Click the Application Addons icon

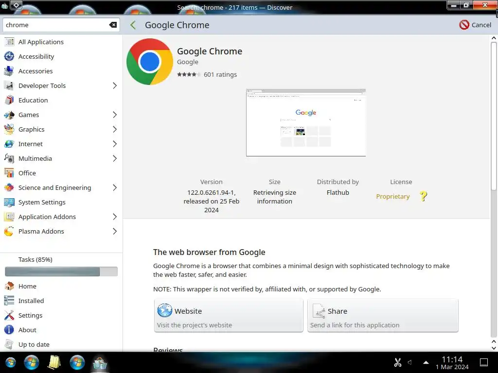point(9,217)
